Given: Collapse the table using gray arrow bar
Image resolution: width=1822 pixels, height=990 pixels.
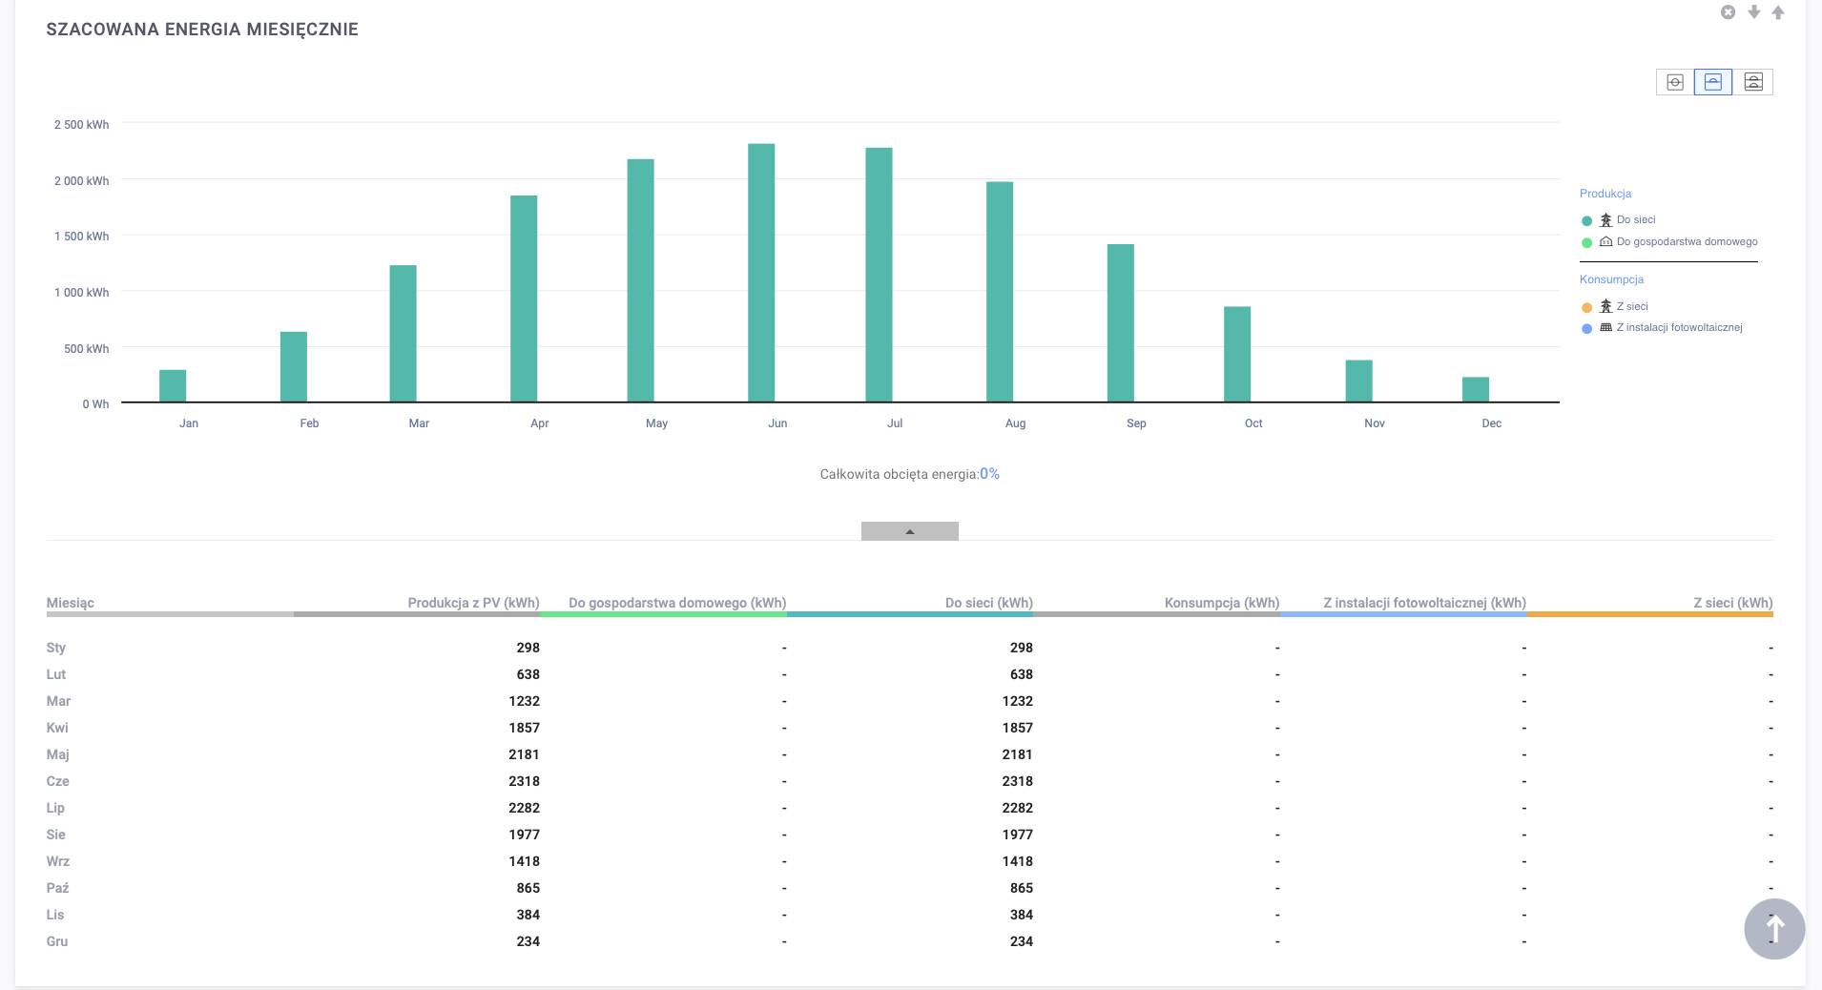Looking at the screenshot, I should pos(909,531).
